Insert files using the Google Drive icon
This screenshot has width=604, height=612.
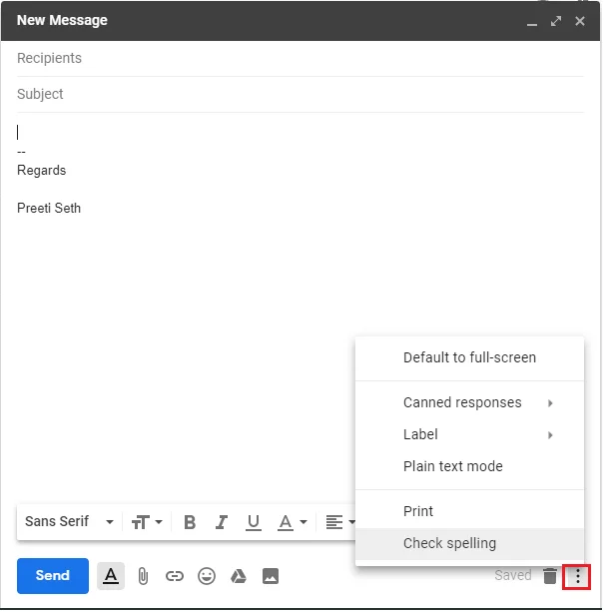coord(239,576)
